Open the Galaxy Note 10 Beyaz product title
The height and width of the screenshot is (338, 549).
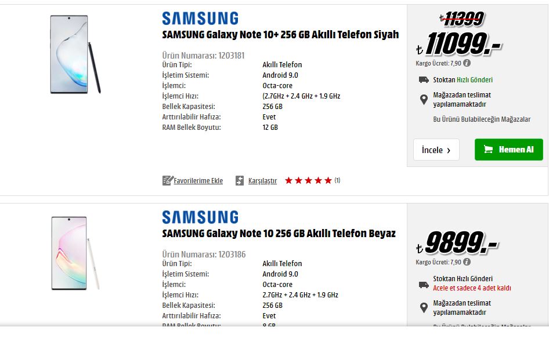pos(279,234)
